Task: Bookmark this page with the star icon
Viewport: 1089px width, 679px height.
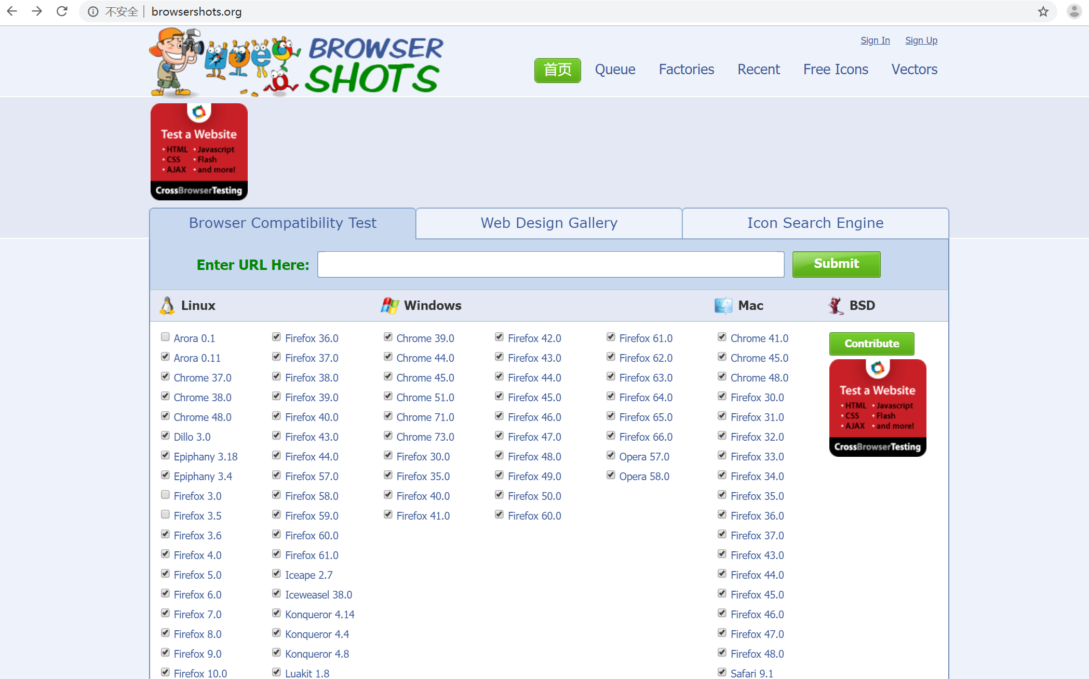Action: tap(1043, 11)
